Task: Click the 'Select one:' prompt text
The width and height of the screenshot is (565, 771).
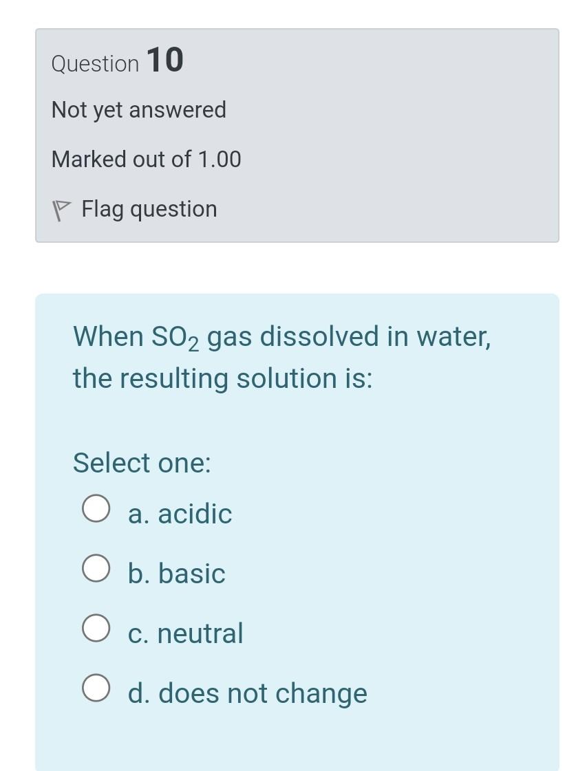Action: tap(142, 463)
